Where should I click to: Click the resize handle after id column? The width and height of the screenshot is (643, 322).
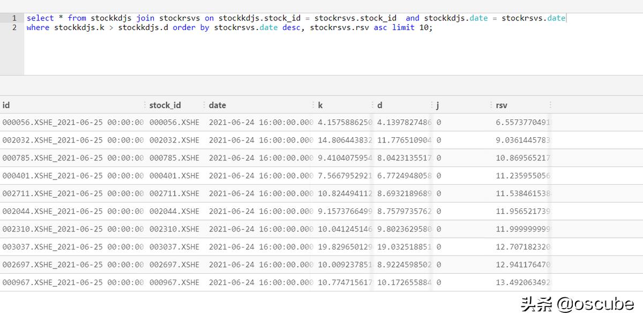click(145, 105)
